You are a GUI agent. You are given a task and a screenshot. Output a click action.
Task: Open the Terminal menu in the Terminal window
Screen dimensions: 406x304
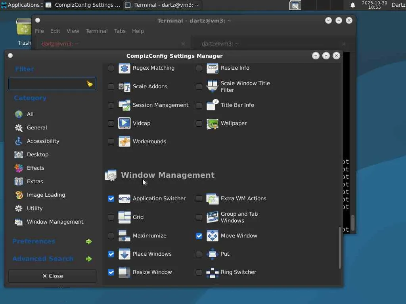(x=97, y=31)
